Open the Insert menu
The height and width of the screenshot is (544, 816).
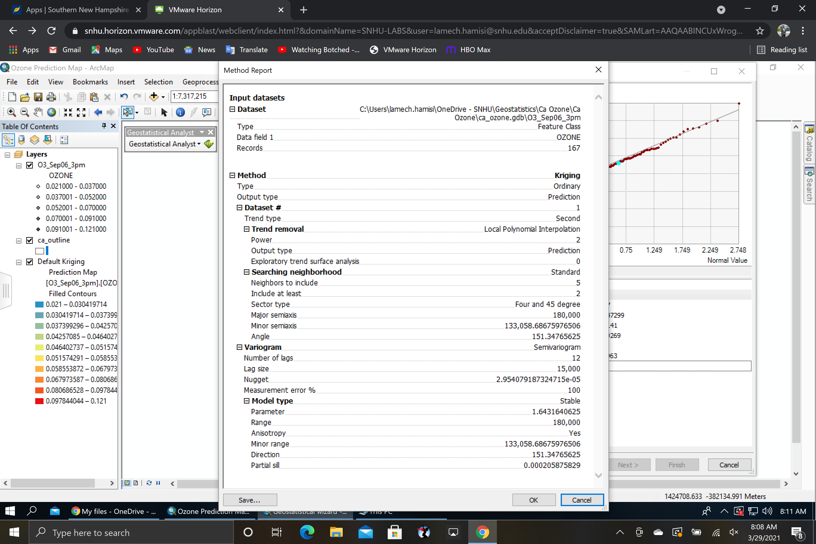(126, 82)
